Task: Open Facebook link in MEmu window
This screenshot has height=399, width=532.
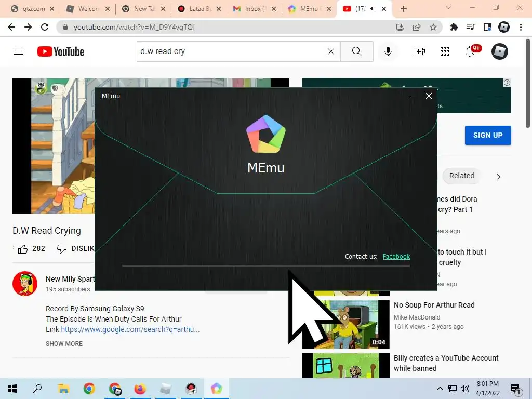Action: click(x=396, y=257)
